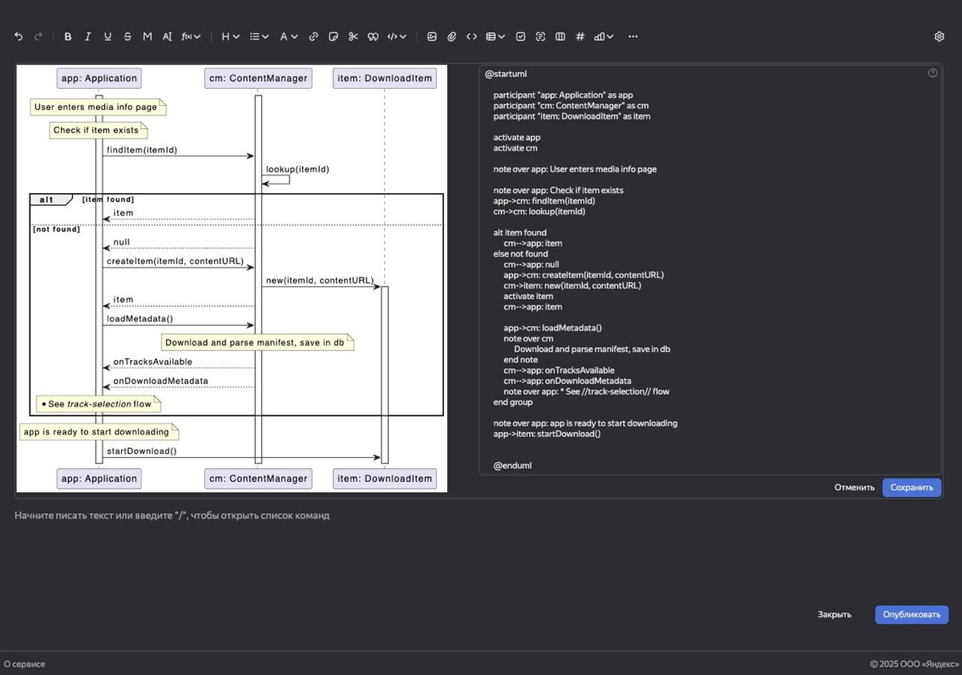Insert inline code with angle brackets icon
Screen dimensions: 962x675
471,36
